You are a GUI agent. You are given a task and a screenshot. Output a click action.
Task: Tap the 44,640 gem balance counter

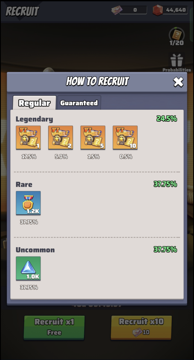(x=175, y=10)
